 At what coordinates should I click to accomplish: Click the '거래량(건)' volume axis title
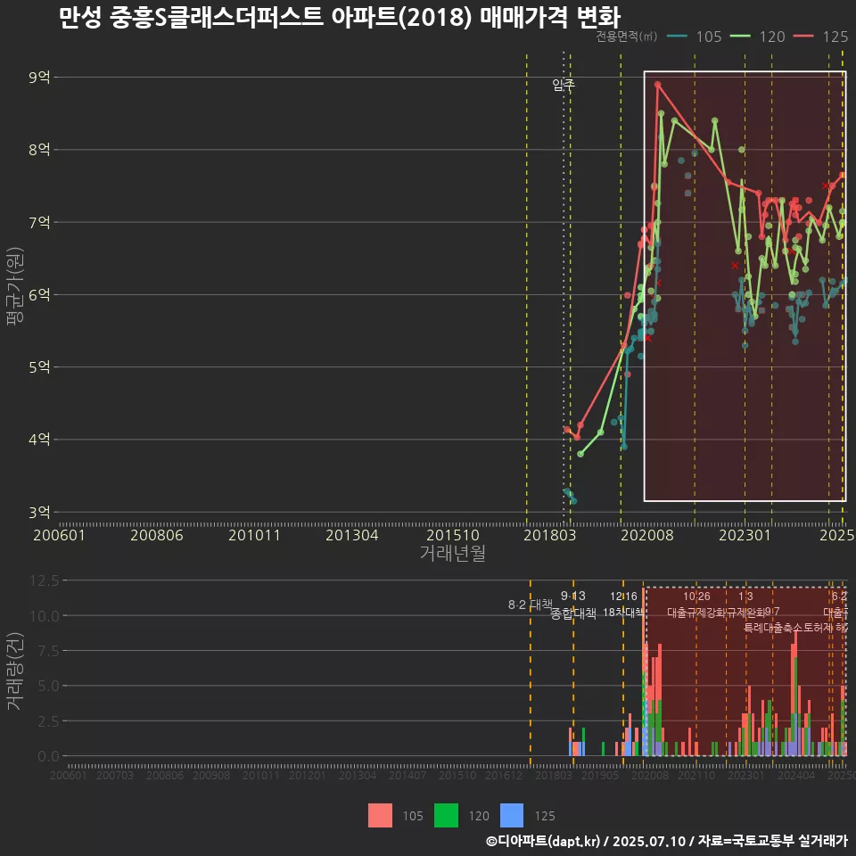(15, 671)
